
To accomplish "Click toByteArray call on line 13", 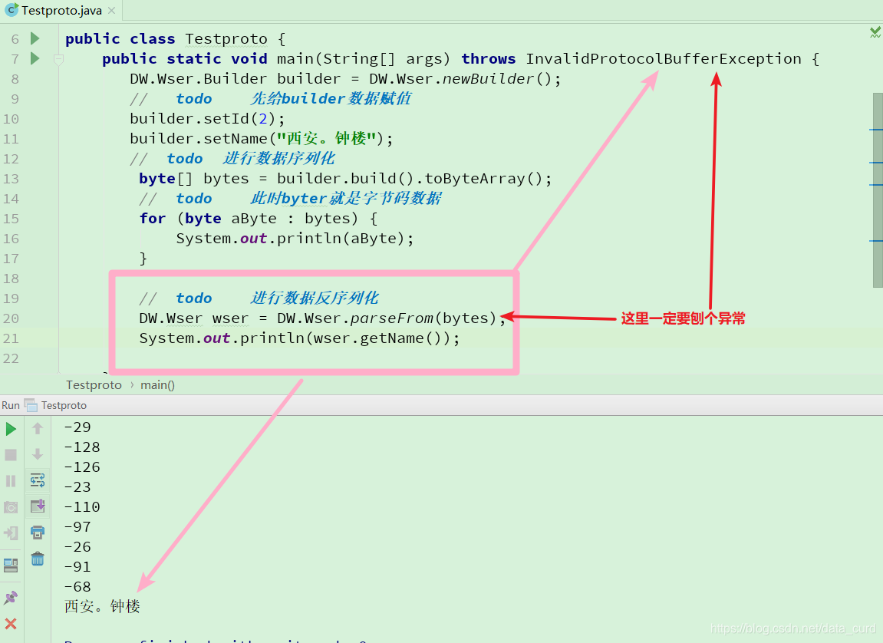I will (475, 179).
